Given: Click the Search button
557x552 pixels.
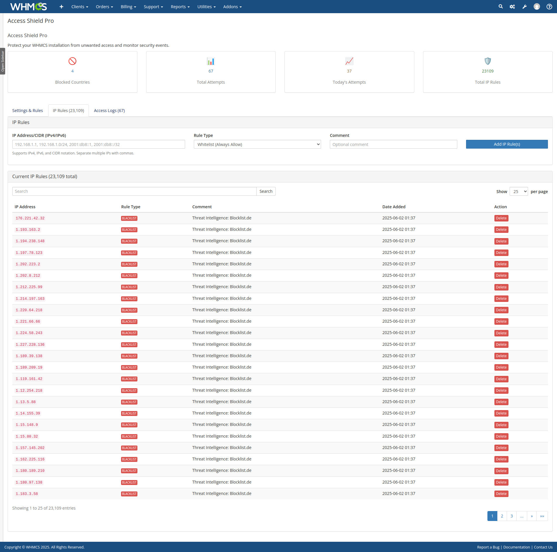Looking at the screenshot, I should (x=266, y=191).
